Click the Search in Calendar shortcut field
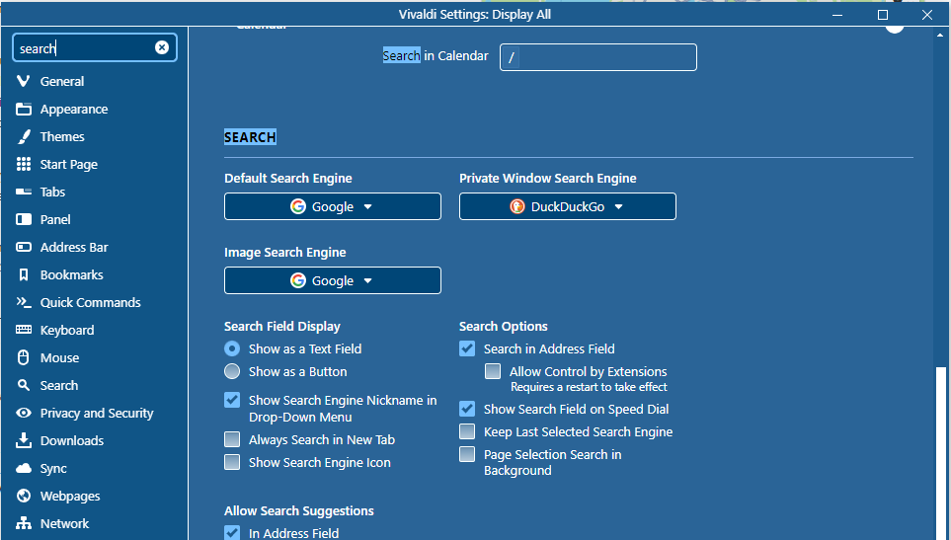Screen dimensions: 951x540 click(598, 57)
